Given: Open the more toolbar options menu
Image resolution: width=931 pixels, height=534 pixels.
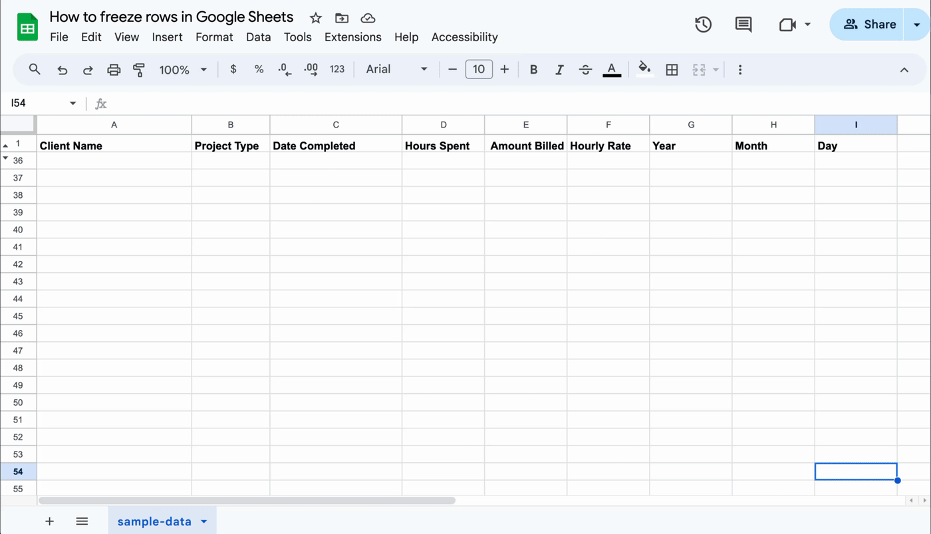Looking at the screenshot, I should click(x=740, y=70).
